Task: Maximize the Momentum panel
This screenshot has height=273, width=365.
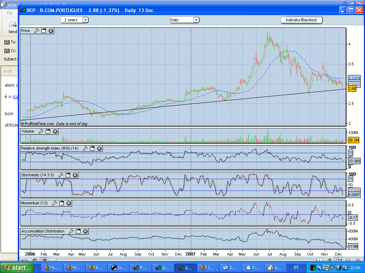Action: [61, 203]
